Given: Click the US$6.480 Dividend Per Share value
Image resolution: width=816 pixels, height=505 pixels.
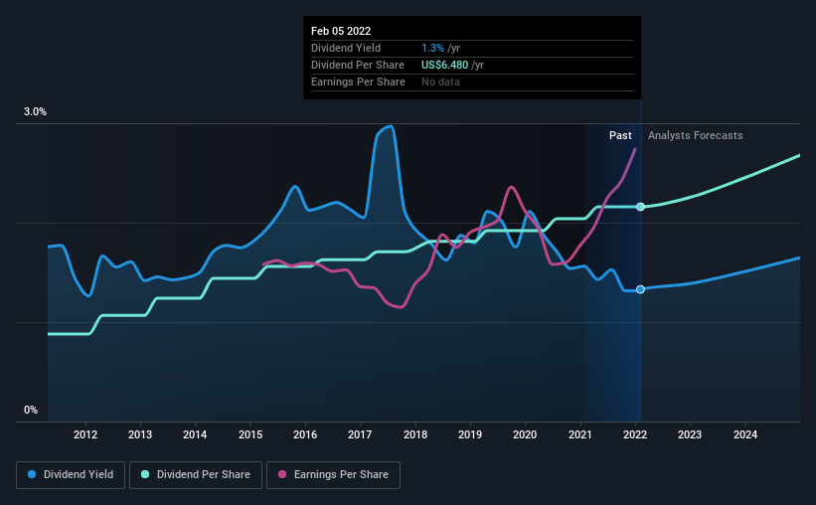Looking at the screenshot, I should [444, 65].
